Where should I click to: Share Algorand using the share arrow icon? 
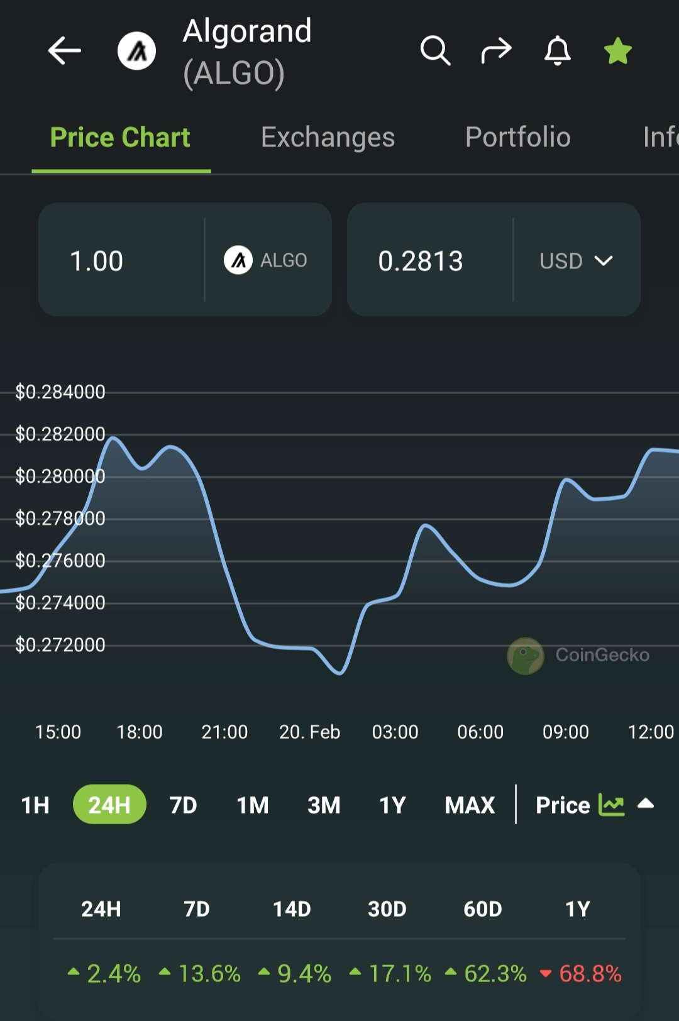(496, 50)
